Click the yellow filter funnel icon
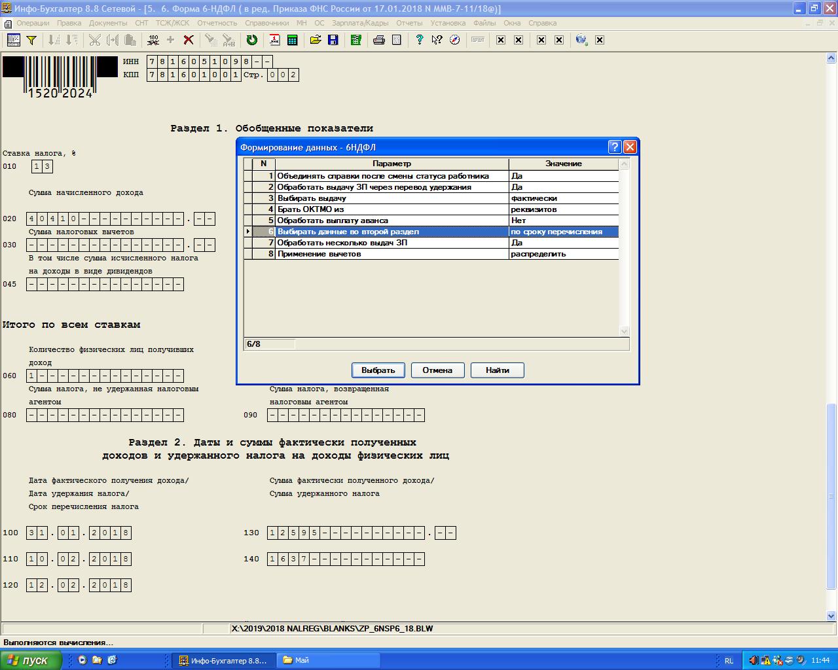838x670 pixels. point(31,40)
